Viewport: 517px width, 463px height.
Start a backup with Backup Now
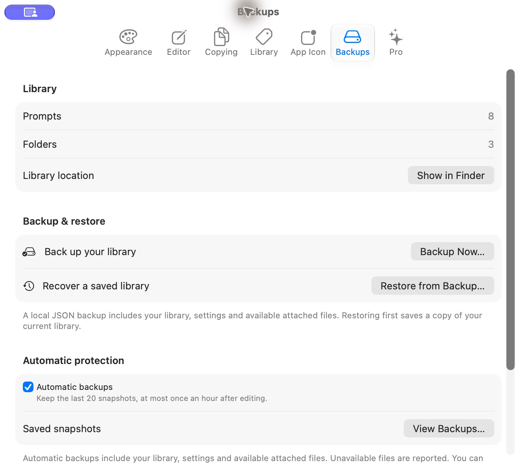[x=452, y=251]
